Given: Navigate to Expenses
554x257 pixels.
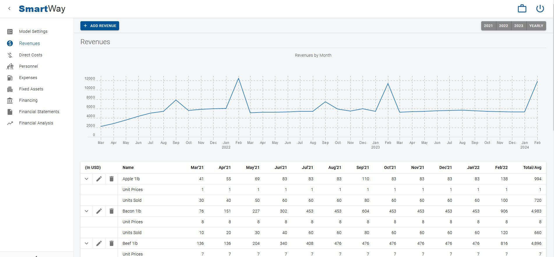Looking at the screenshot, I should (x=28, y=78).
